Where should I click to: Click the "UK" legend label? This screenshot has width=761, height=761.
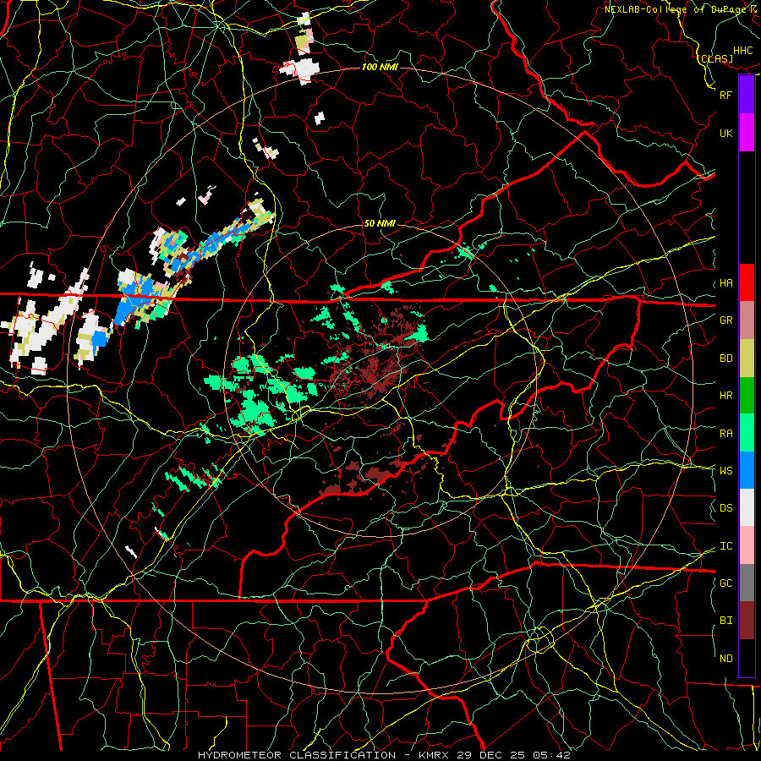[725, 133]
